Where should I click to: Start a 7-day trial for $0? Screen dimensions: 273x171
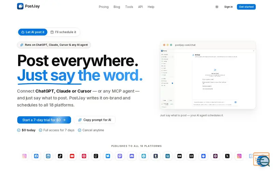pyautogui.click(x=44, y=120)
